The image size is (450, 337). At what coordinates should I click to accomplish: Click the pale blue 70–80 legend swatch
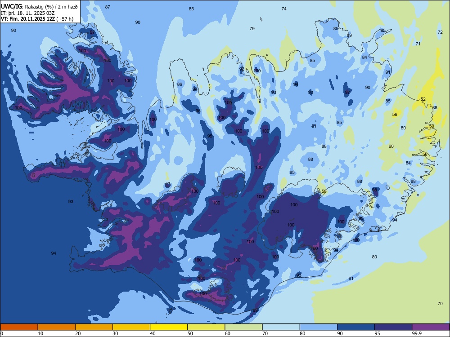[281, 327]
